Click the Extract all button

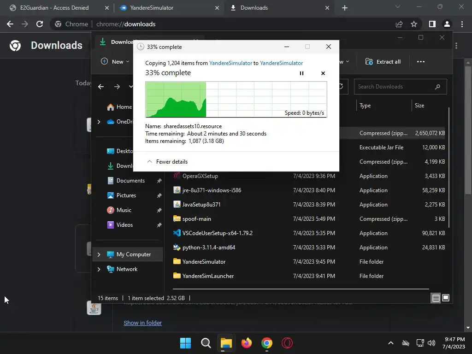point(383,61)
